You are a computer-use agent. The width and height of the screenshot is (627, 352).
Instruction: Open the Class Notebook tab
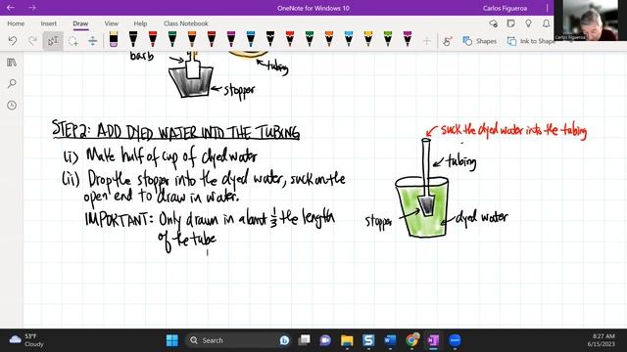coord(185,23)
